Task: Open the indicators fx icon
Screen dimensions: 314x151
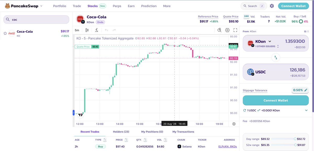Action: 97,30
